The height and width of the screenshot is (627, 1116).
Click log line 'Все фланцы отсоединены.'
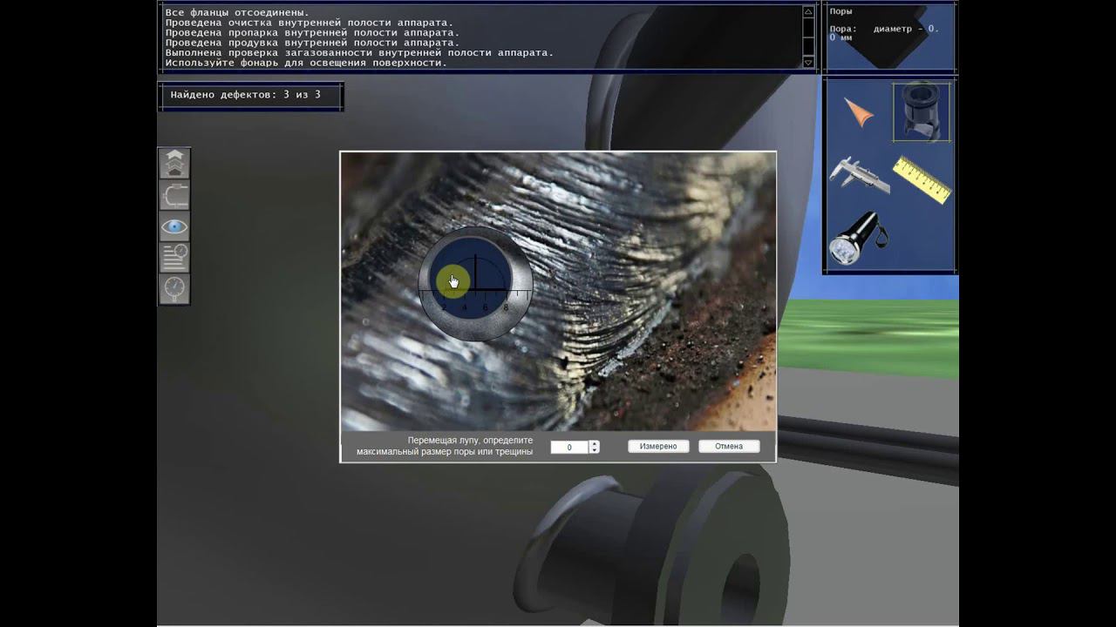[x=237, y=13]
